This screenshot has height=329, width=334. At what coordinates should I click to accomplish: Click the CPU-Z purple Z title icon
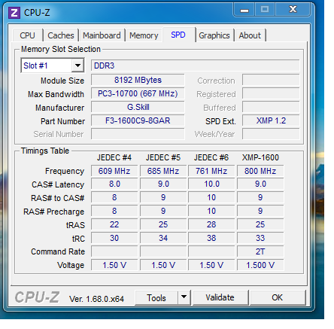pyautogui.click(x=14, y=13)
